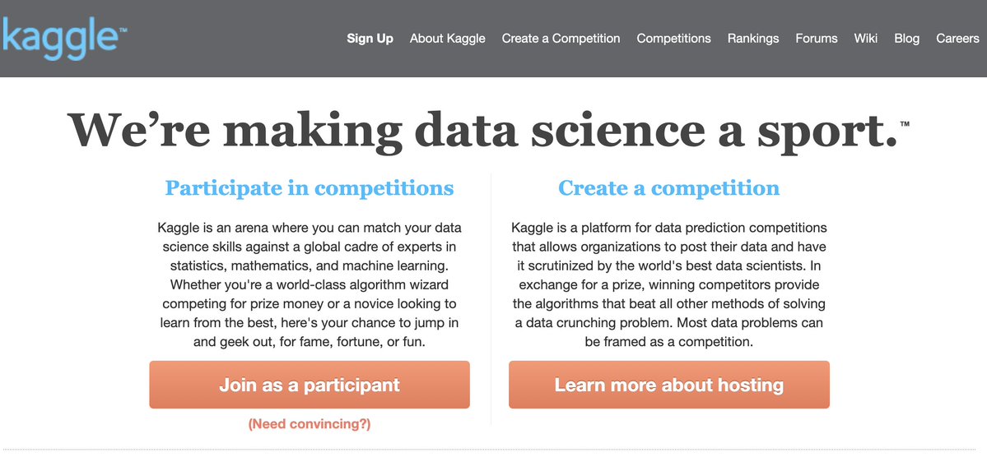Visit the Forums section
The width and height of the screenshot is (987, 471).
click(x=816, y=39)
